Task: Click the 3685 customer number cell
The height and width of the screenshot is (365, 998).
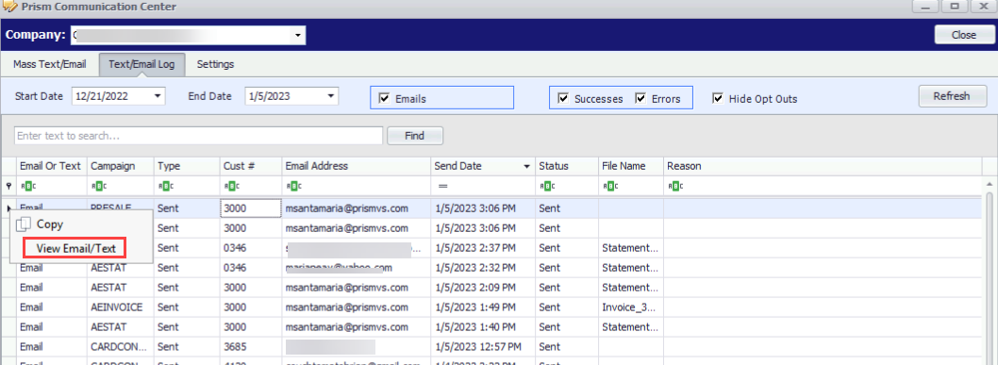Action: 251,346
